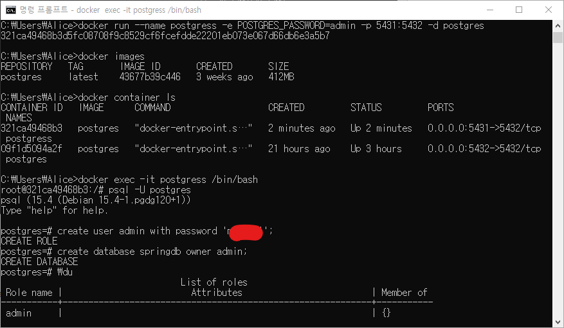Viewport: 564px width, 328px height.
Task: Click the 'admin' role name row
Action: (19, 313)
